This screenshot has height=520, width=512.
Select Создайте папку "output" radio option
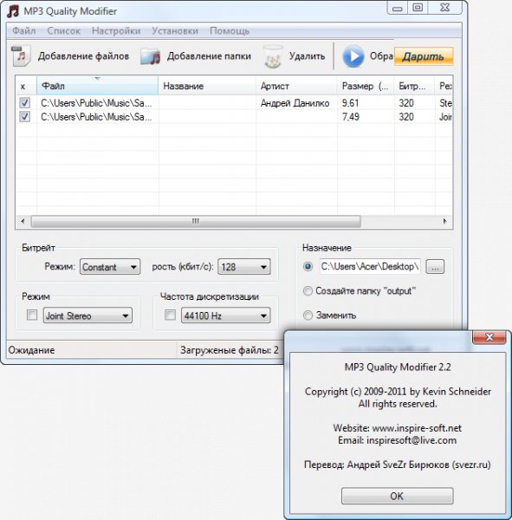[308, 291]
